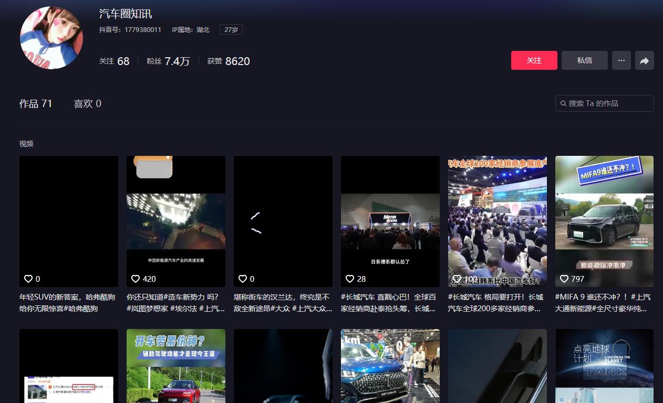Screen dimensions: 663x403
Task: View the 粉丝 7.4万 followers list
Action: click(x=168, y=61)
